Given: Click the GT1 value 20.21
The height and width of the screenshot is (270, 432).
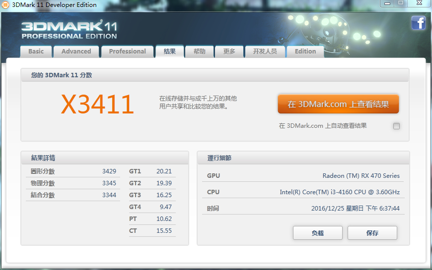Looking at the screenshot, I should click(164, 171).
